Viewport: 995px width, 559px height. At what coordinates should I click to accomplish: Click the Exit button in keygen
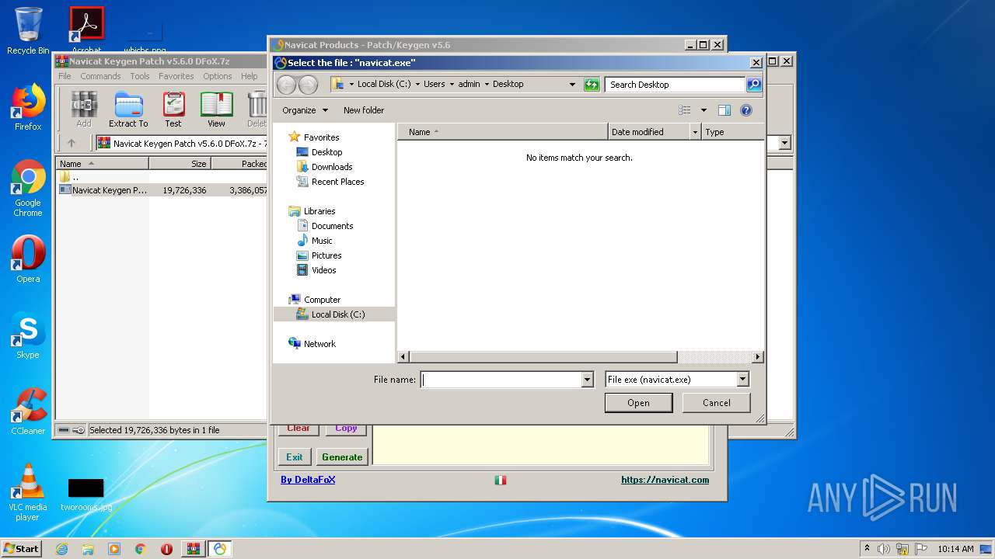(x=295, y=457)
